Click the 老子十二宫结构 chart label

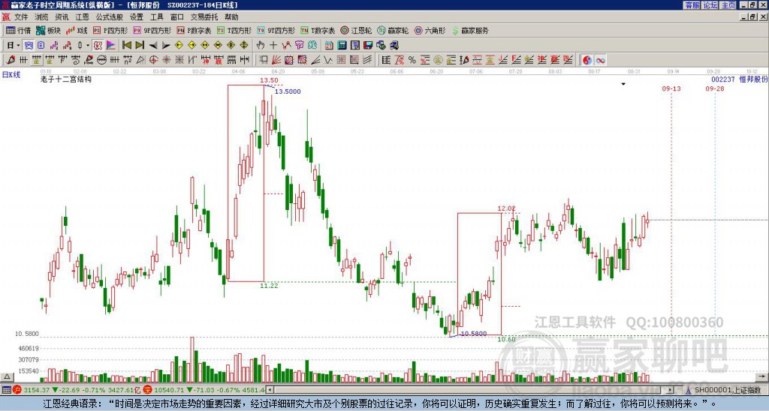pyautogui.click(x=66, y=79)
